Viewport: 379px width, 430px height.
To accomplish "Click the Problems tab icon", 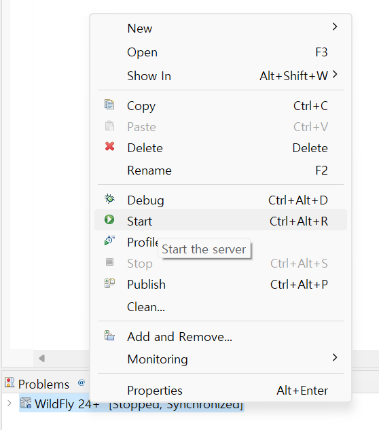I will click(10, 382).
